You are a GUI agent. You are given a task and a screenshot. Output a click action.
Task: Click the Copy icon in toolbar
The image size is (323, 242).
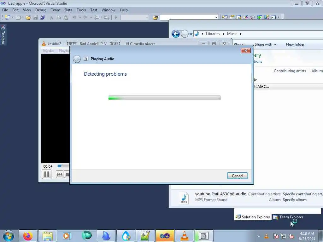point(58,18)
